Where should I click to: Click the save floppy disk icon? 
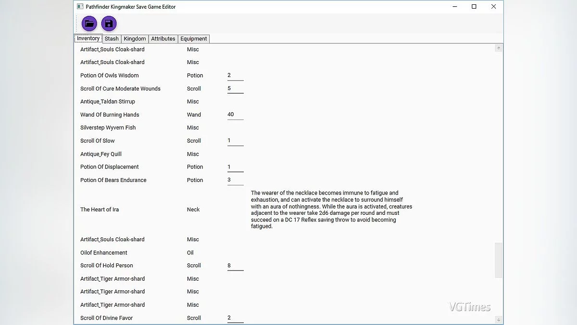pos(109,24)
